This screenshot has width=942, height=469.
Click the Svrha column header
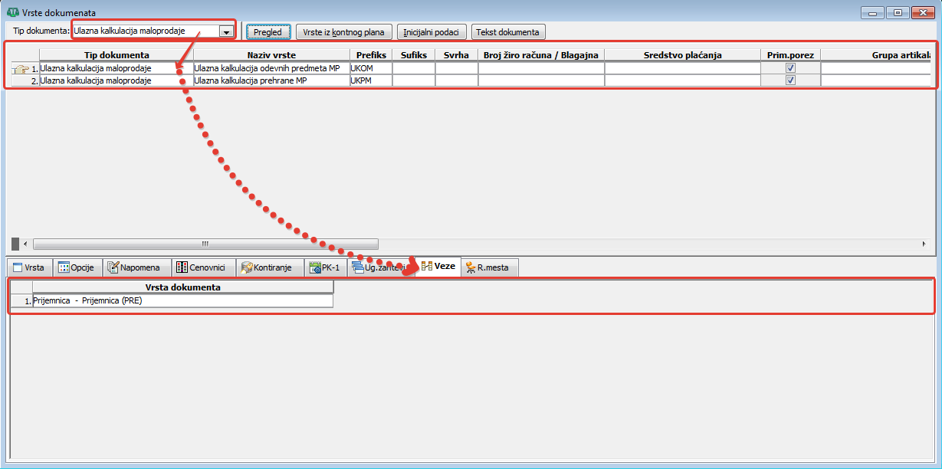click(457, 55)
